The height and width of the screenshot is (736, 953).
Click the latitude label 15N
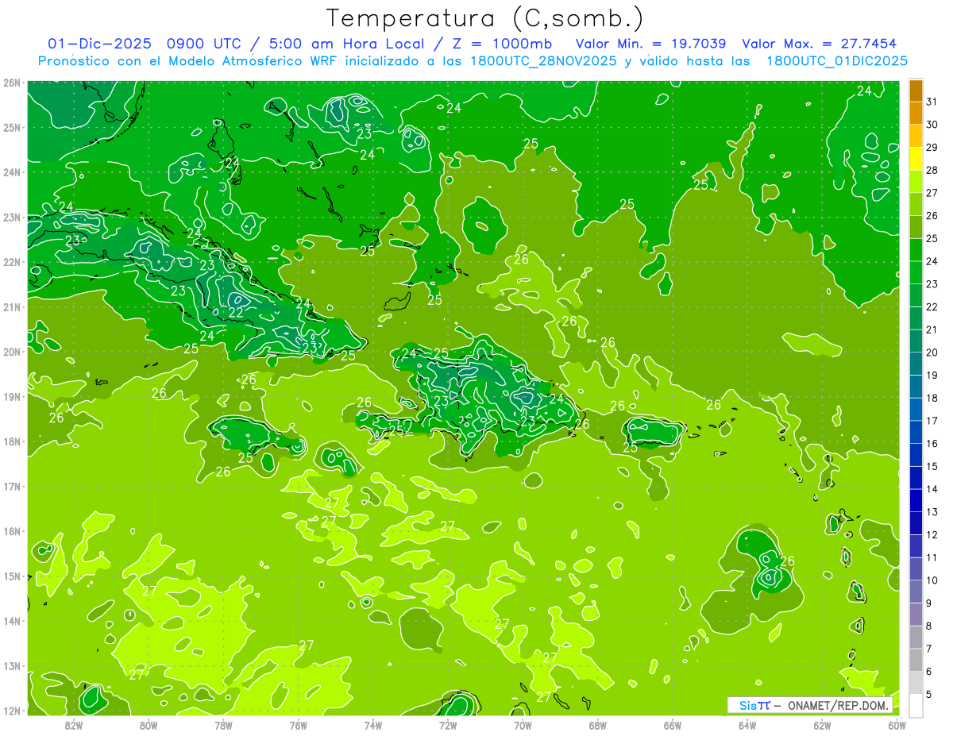11,576
